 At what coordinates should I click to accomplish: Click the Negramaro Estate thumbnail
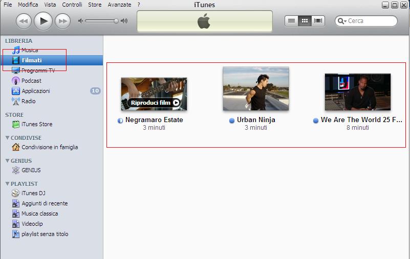(x=154, y=94)
